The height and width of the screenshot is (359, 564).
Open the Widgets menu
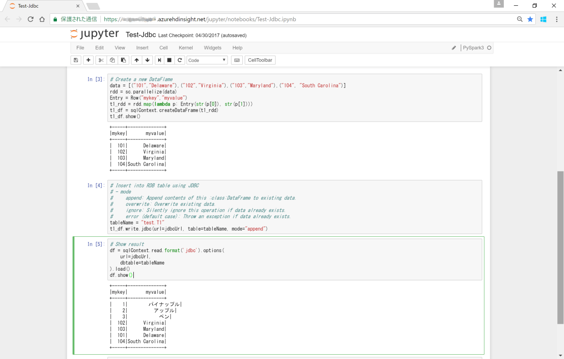point(212,48)
